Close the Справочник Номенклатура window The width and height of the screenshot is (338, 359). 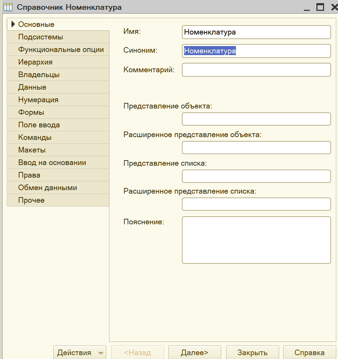tap(334, 7)
